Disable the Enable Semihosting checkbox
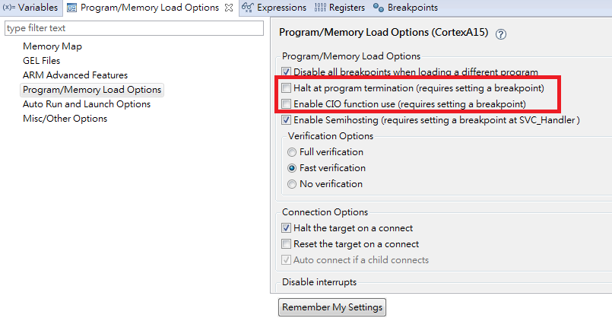This screenshot has height=321, width=612. click(x=287, y=120)
